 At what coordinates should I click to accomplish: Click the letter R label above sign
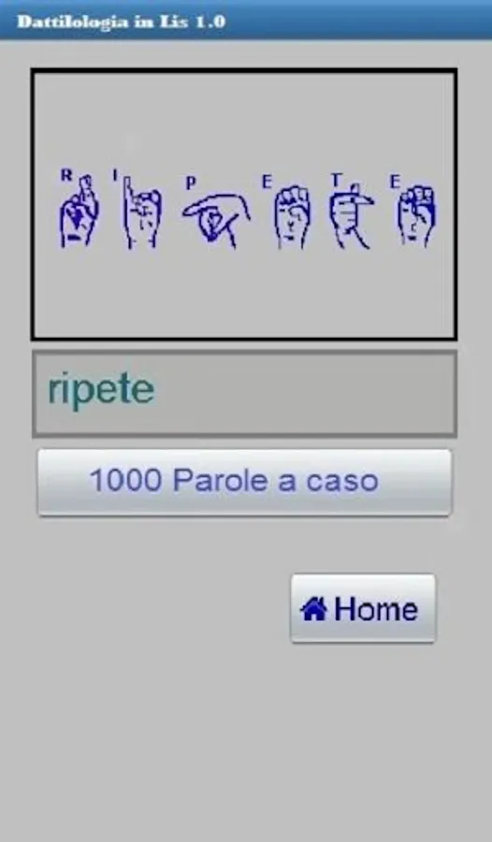pyautogui.click(x=66, y=175)
